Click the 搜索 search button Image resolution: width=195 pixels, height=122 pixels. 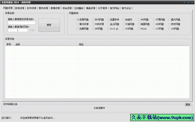tap(49, 25)
